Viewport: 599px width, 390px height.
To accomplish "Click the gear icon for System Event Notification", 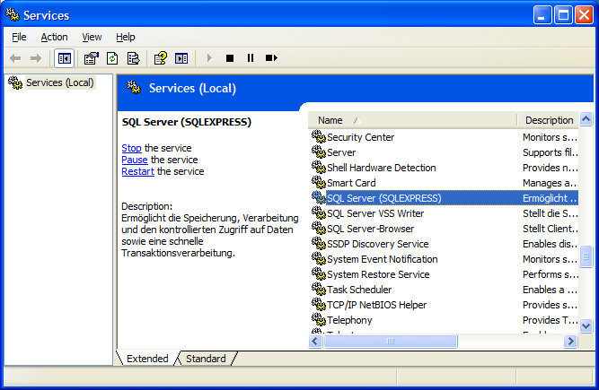I will [x=318, y=258].
